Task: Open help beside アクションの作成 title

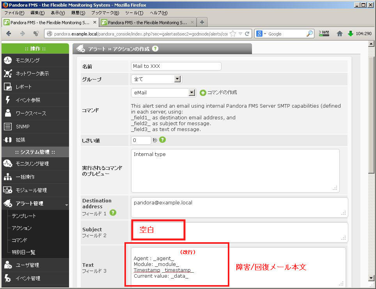Action: click(x=155, y=48)
